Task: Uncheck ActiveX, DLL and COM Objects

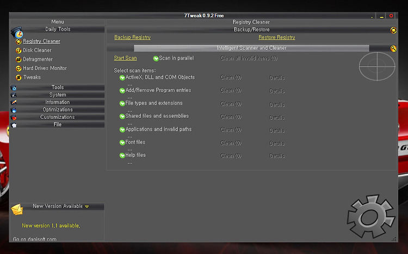Action: pos(122,78)
